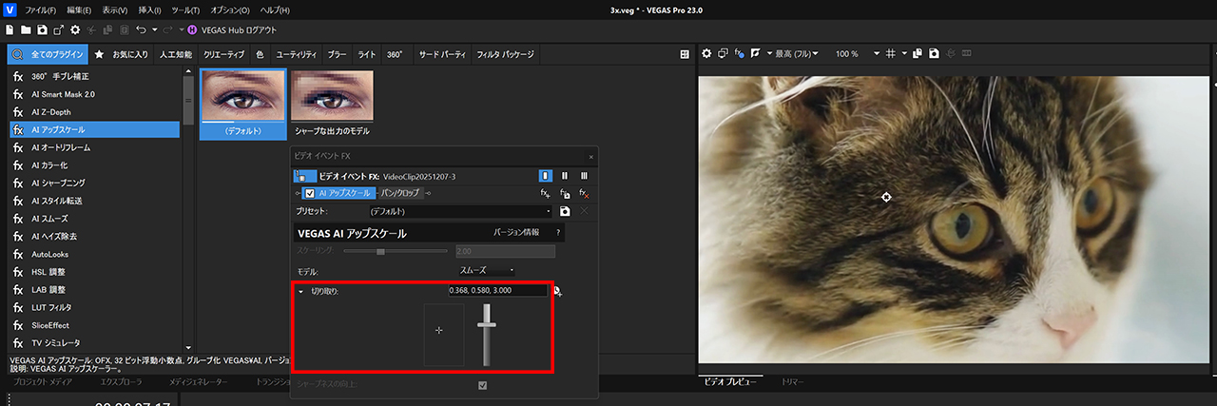The image size is (1217, 406).
Task: Select AI カラー化 plugin
Action: (94, 165)
